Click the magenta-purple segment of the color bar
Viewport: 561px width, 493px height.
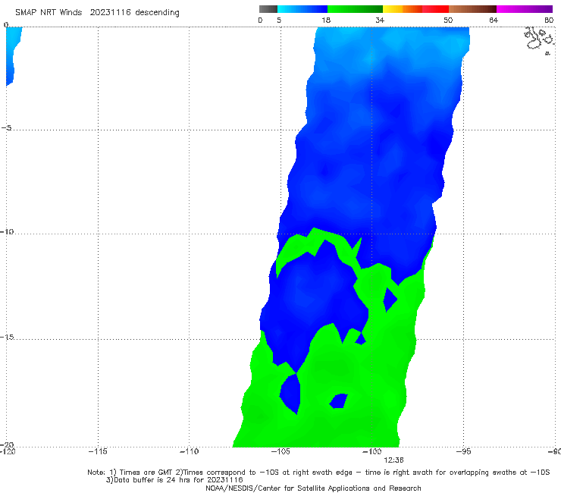[525, 9]
